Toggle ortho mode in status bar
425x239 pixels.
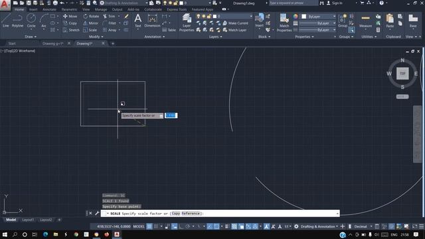pos(181,226)
